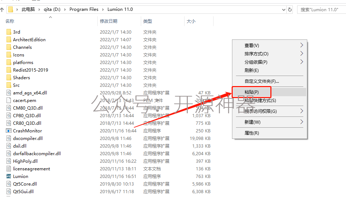Select the cacert.pem file icon
The image size is (346, 204).
[x=9, y=100]
